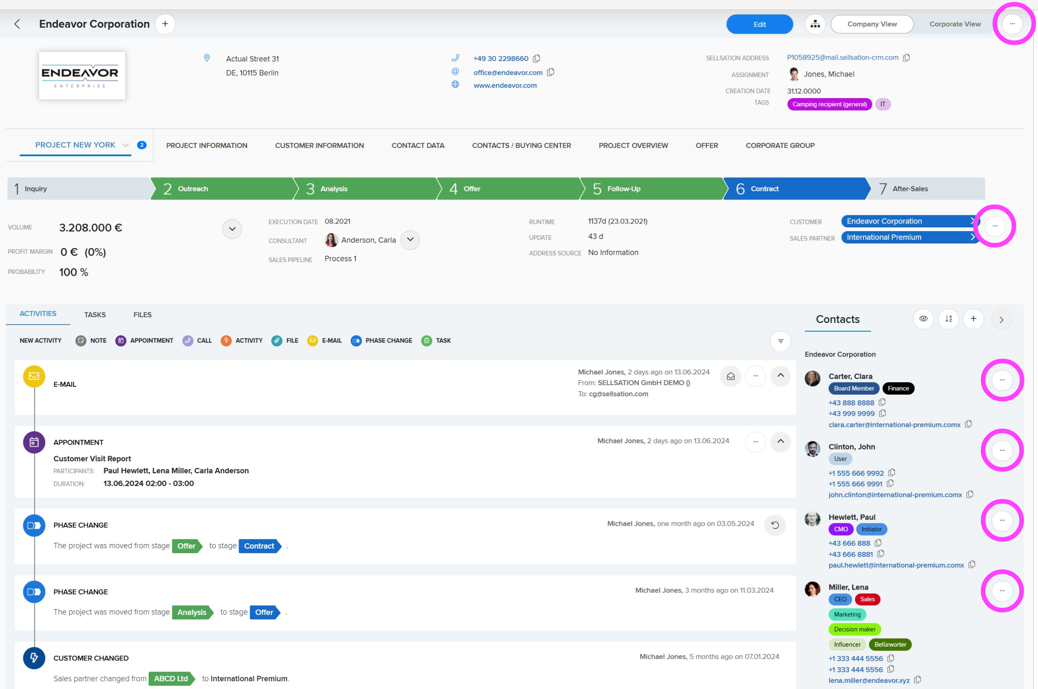
Task: Switch to the Files tab
Action: click(142, 315)
